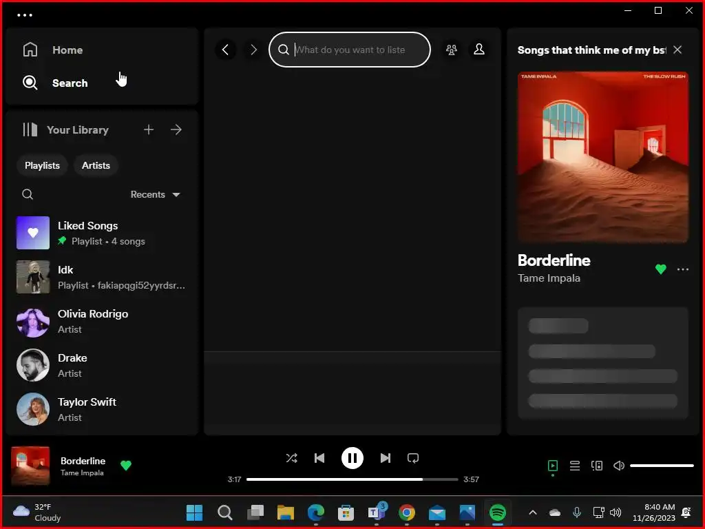Click the Liked Songs heart thumbnail
Viewport: 705px width, 529px height.
tap(33, 233)
